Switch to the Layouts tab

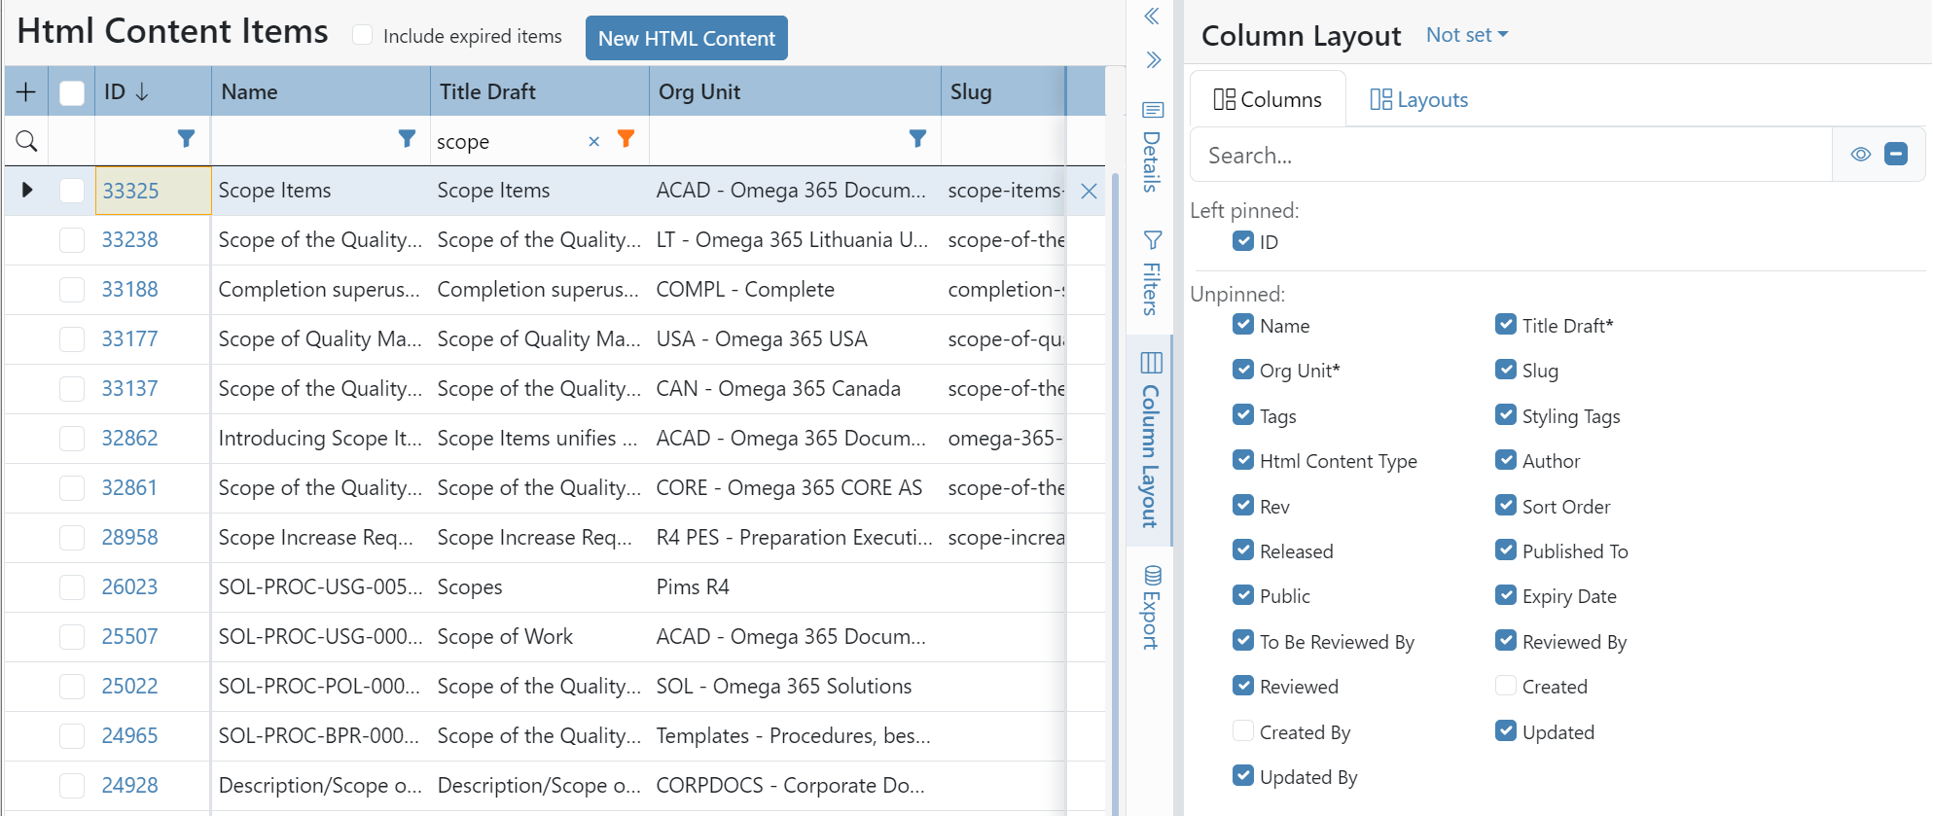click(x=1418, y=99)
